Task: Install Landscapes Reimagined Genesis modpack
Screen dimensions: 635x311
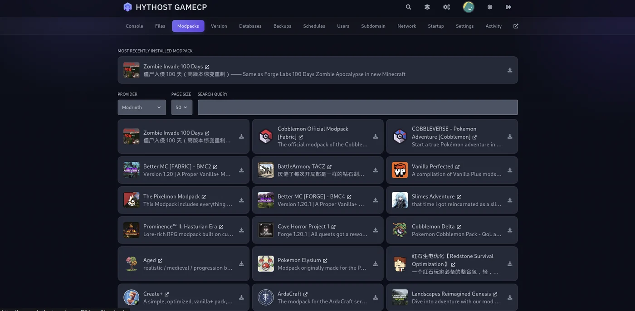Action: [x=510, y=297]
